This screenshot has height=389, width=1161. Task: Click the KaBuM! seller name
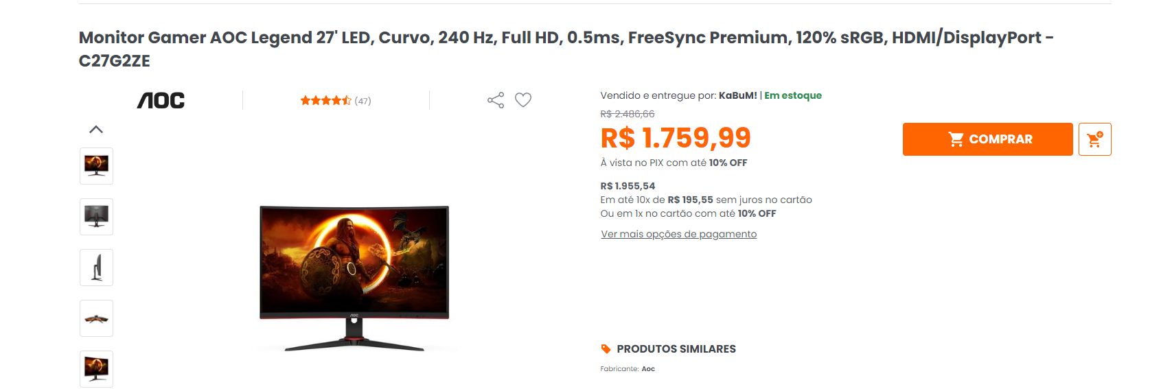coord(738,95)
